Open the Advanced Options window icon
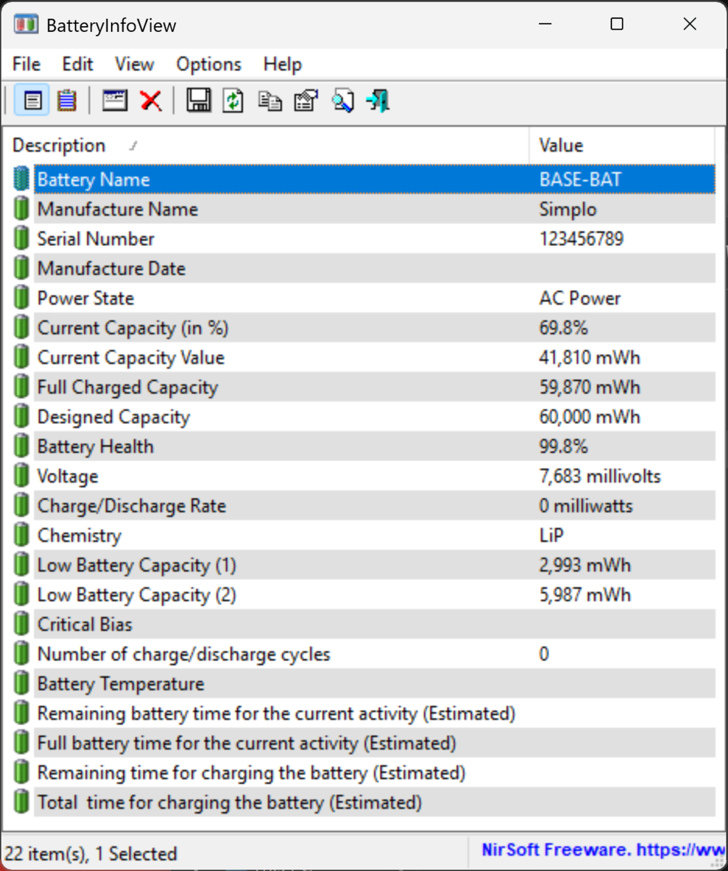Viewport: 728px width, 871px height. tap(115, 100)
